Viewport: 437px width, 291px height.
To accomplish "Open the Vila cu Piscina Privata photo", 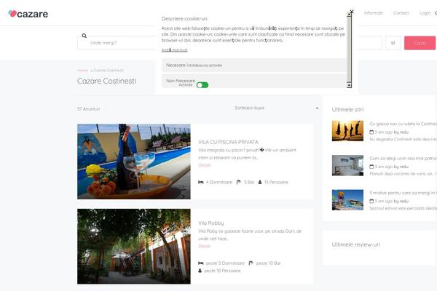I will pos(134,162).
